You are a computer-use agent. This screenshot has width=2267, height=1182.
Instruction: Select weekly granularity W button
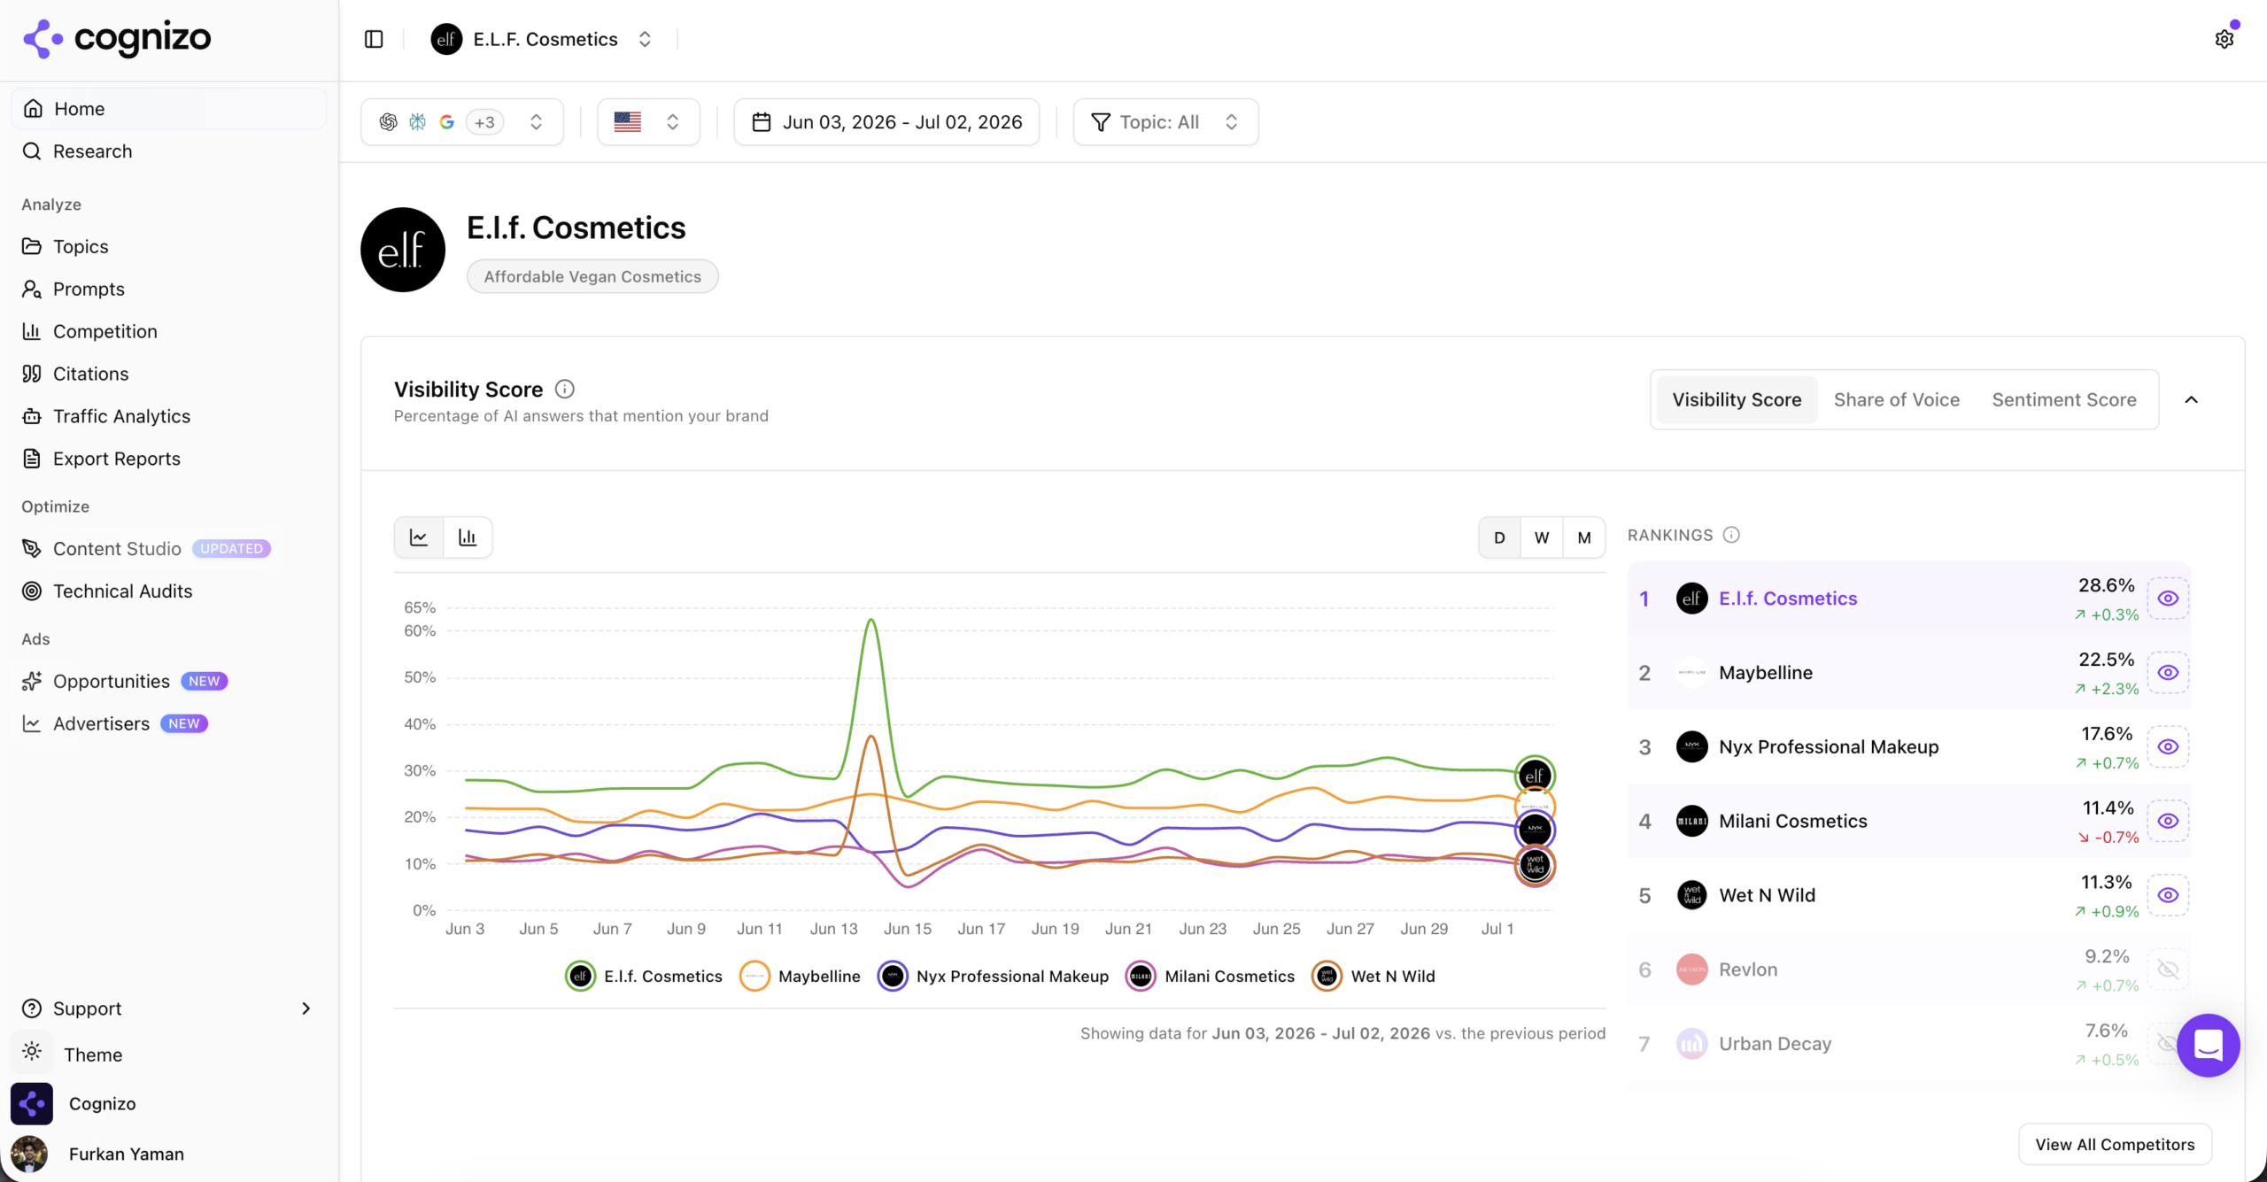click(x=1542, y=537)
